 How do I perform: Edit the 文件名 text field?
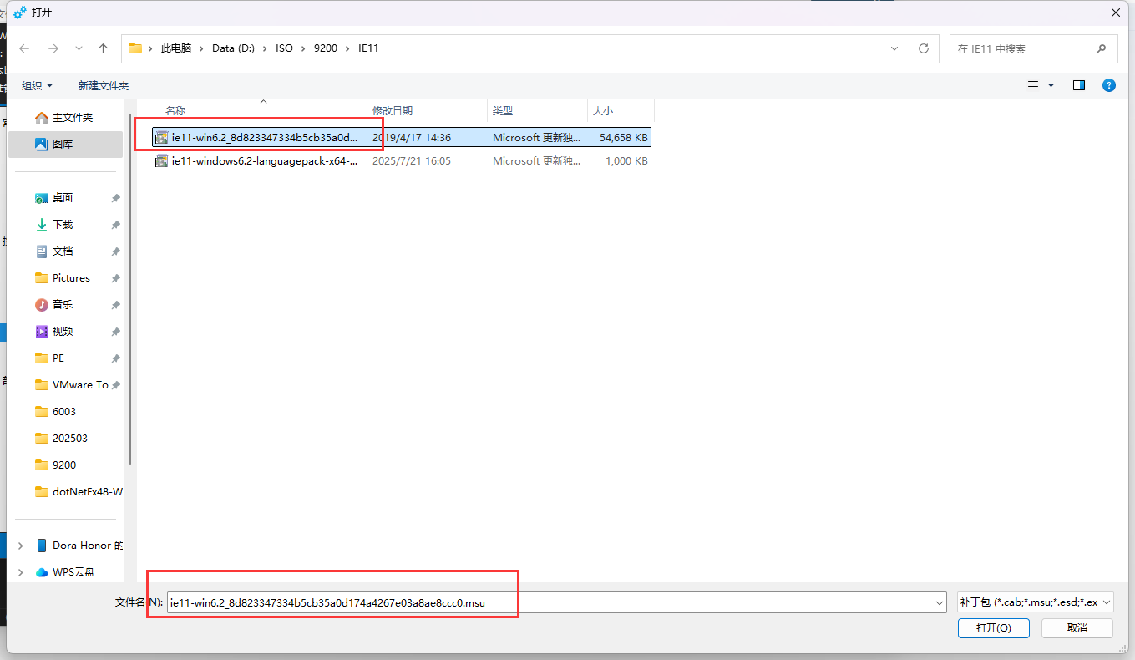click(x=556, y=602)
